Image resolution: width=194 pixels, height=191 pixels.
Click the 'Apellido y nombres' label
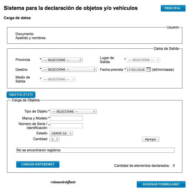pyautogui.click(x=30, y=38)
